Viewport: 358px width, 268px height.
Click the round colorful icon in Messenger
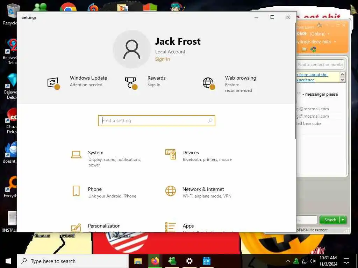[313, 49]
